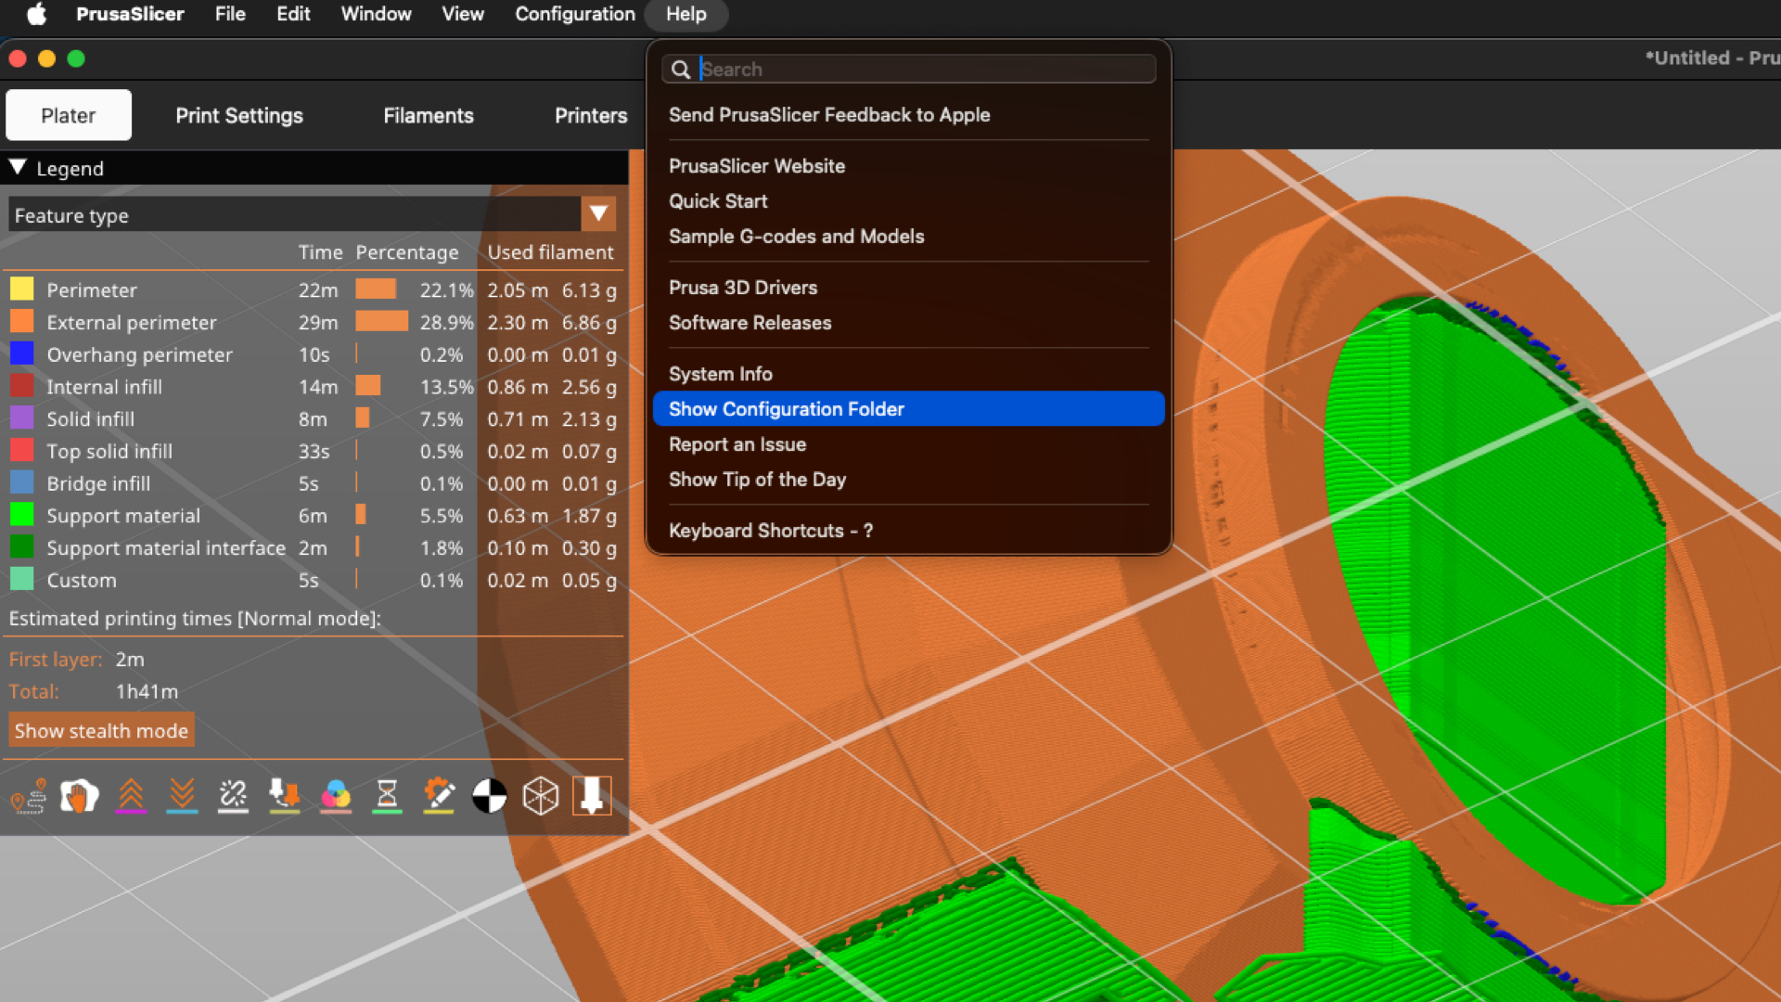Click the External perimeter label
This screenshot has width=1781, height=1002.
click(x=132, y=323)
